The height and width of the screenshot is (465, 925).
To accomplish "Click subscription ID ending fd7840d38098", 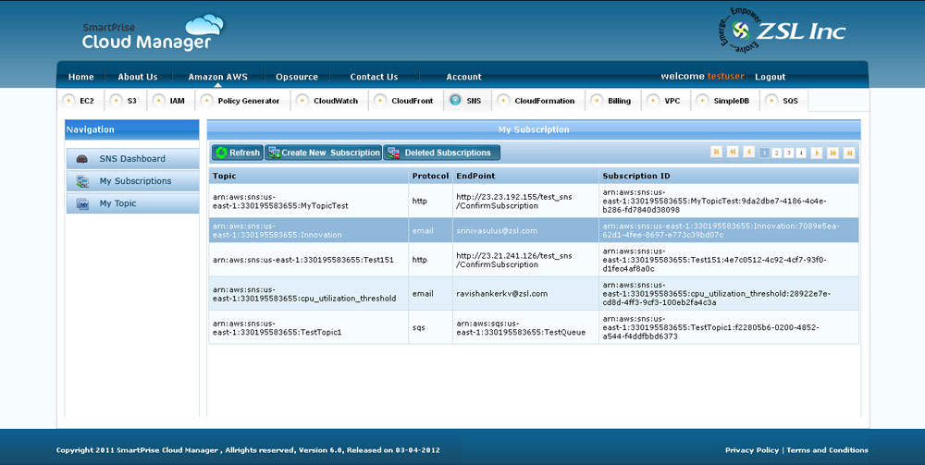I will point(714,201).
